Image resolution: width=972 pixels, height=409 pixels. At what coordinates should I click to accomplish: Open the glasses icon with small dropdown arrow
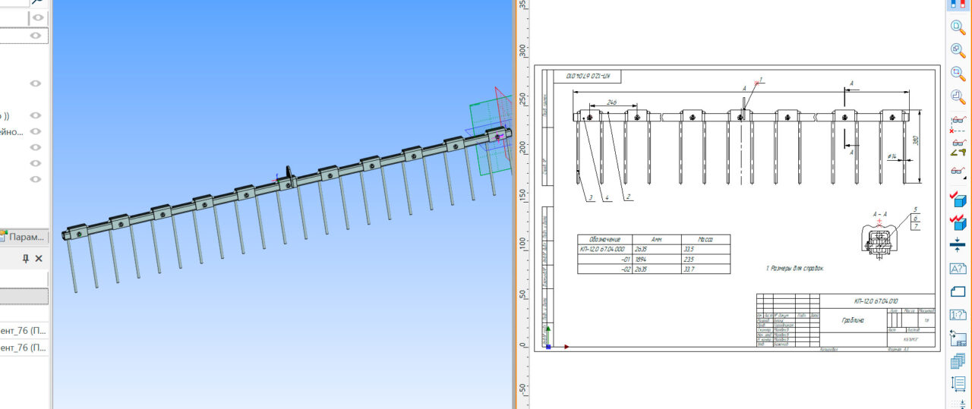click(x=958, y=171)
